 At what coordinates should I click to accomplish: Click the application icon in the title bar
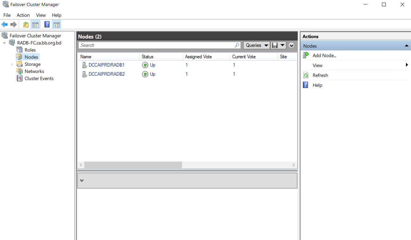point(5,4)
